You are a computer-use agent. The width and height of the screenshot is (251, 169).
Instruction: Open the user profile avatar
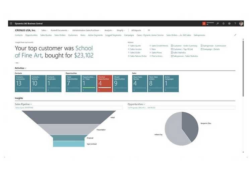pos(241,23)
